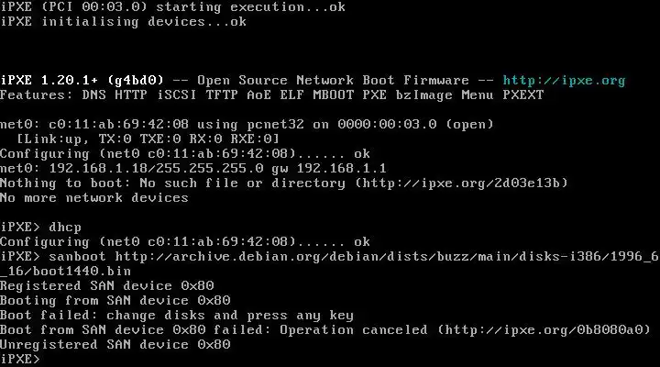Click the empty iPXE> prompt at bottom
The image size is (660, 367).
pyautogui.click(x=22, y=359)
